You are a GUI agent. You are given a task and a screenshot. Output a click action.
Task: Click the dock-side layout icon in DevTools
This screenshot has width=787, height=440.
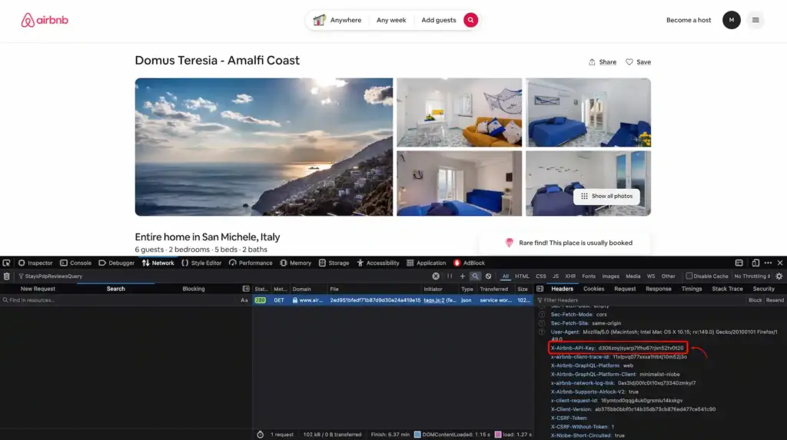(x=739, y=263)
